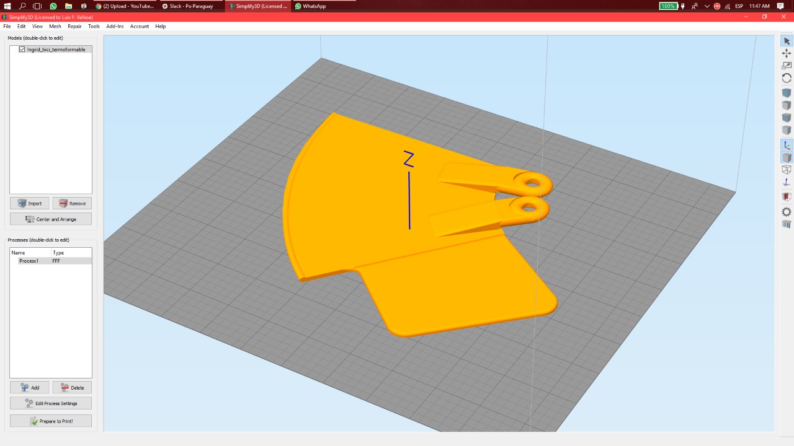Image resolution: width=794 pixels, height=446 pixels.
Task: Show hidden system tray icons chevron
Action: point(707,6)
